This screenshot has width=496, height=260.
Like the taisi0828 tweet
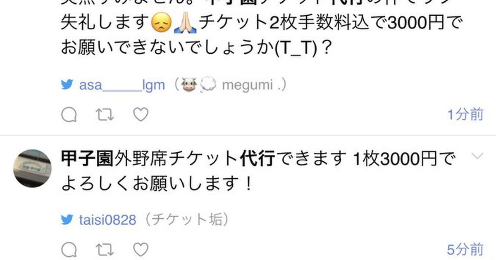(141, 250)
